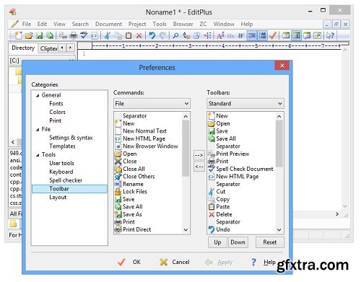Viewport: 361px width, 282px height.
Task: Select the Keyboard category
Action: pos(61,172)
